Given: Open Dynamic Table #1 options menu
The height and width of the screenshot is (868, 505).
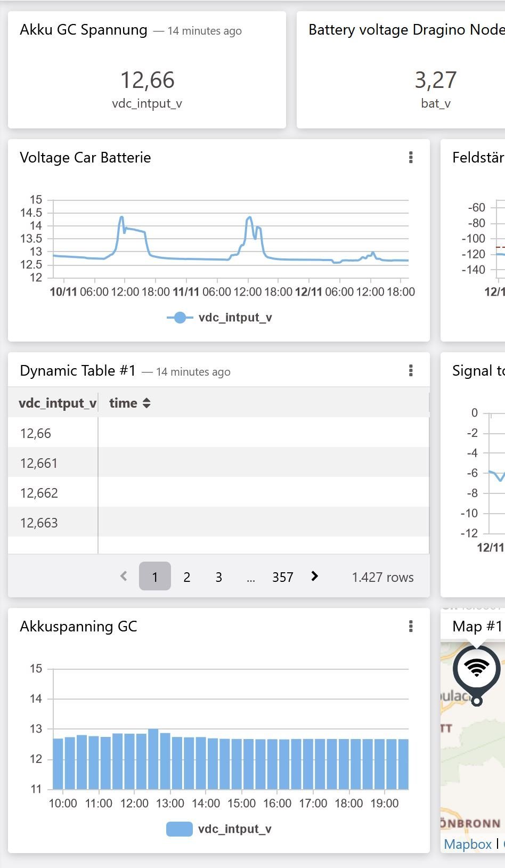Looking at the screenshot, I should [411, 370].
